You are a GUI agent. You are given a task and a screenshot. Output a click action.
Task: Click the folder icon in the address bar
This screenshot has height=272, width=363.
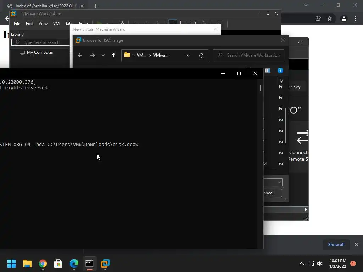point(127,55)
